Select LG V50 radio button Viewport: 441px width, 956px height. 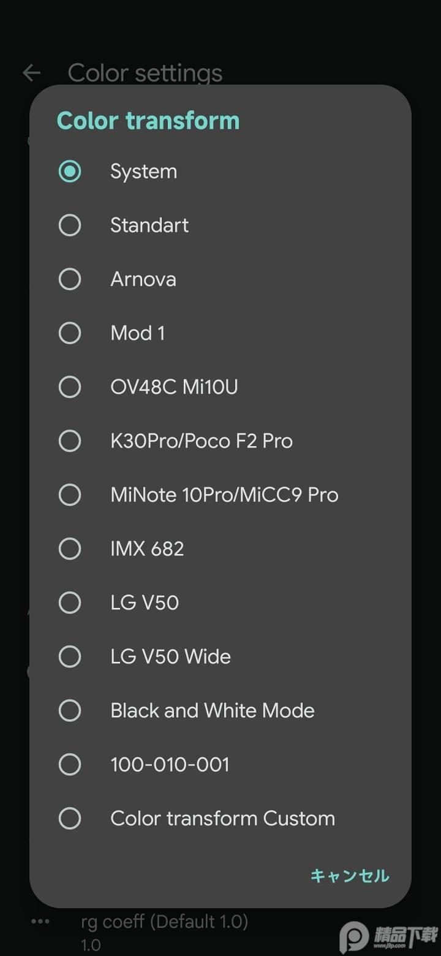[70, 603]
